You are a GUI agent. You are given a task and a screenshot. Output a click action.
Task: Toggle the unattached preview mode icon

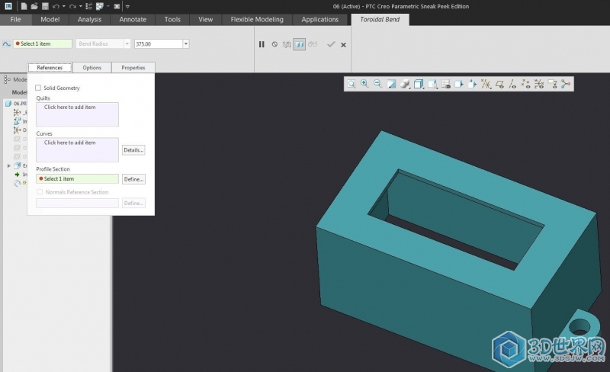click(287, 44)
